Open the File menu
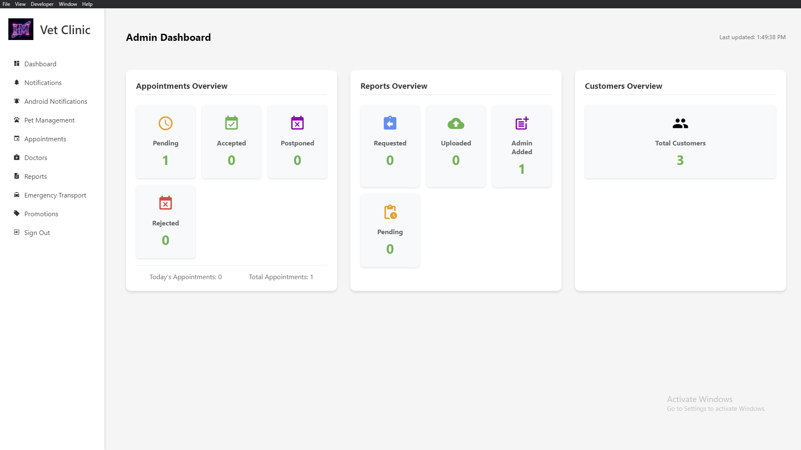This screenshot has width=801, height=450. click(6, 4)
